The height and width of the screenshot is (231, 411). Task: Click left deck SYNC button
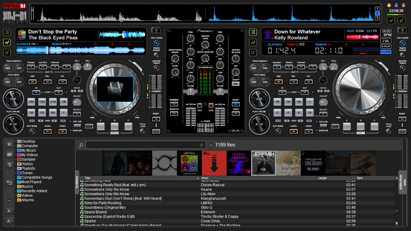click(156, 131)
